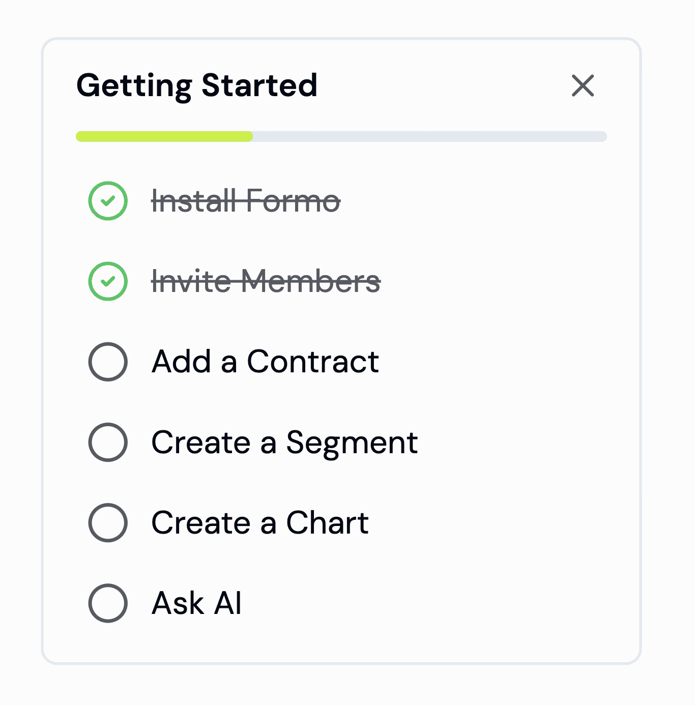Screen dimensions: 695x705
Task: Click the green filled part of progress bar
Action: pyautogui.click(x=164, y=136)
